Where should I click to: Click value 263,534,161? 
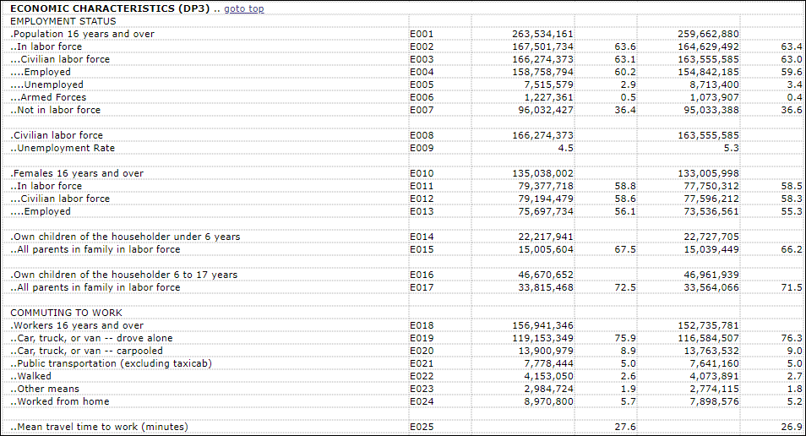[542, 34]
